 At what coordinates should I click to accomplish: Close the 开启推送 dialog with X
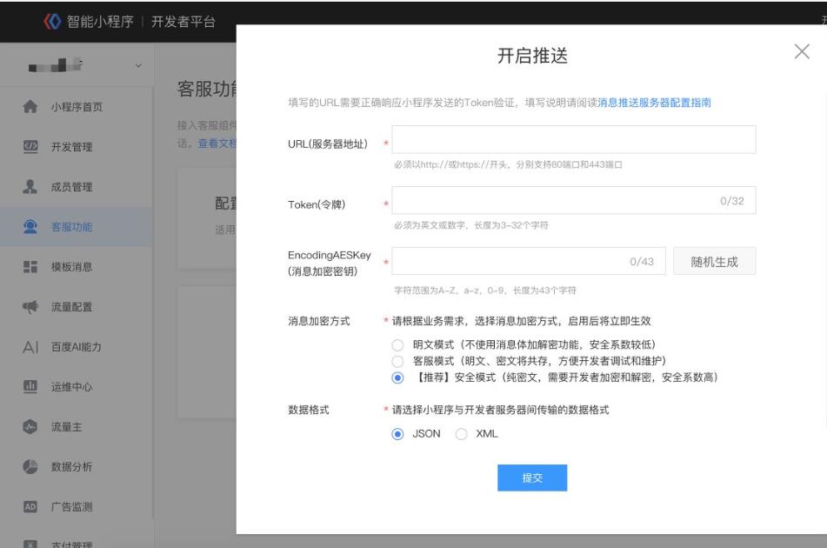[802, 51]
